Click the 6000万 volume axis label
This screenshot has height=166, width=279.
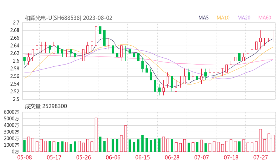click(11, 112)
